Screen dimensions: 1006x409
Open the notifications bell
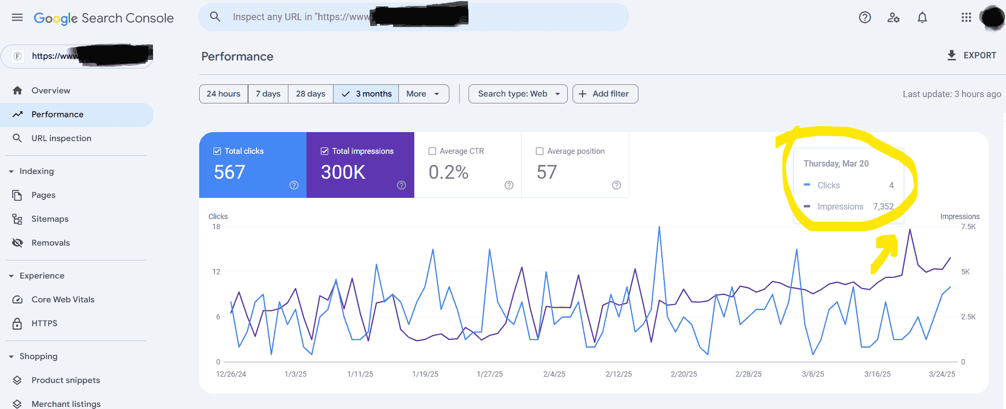[x=922, y=18]
